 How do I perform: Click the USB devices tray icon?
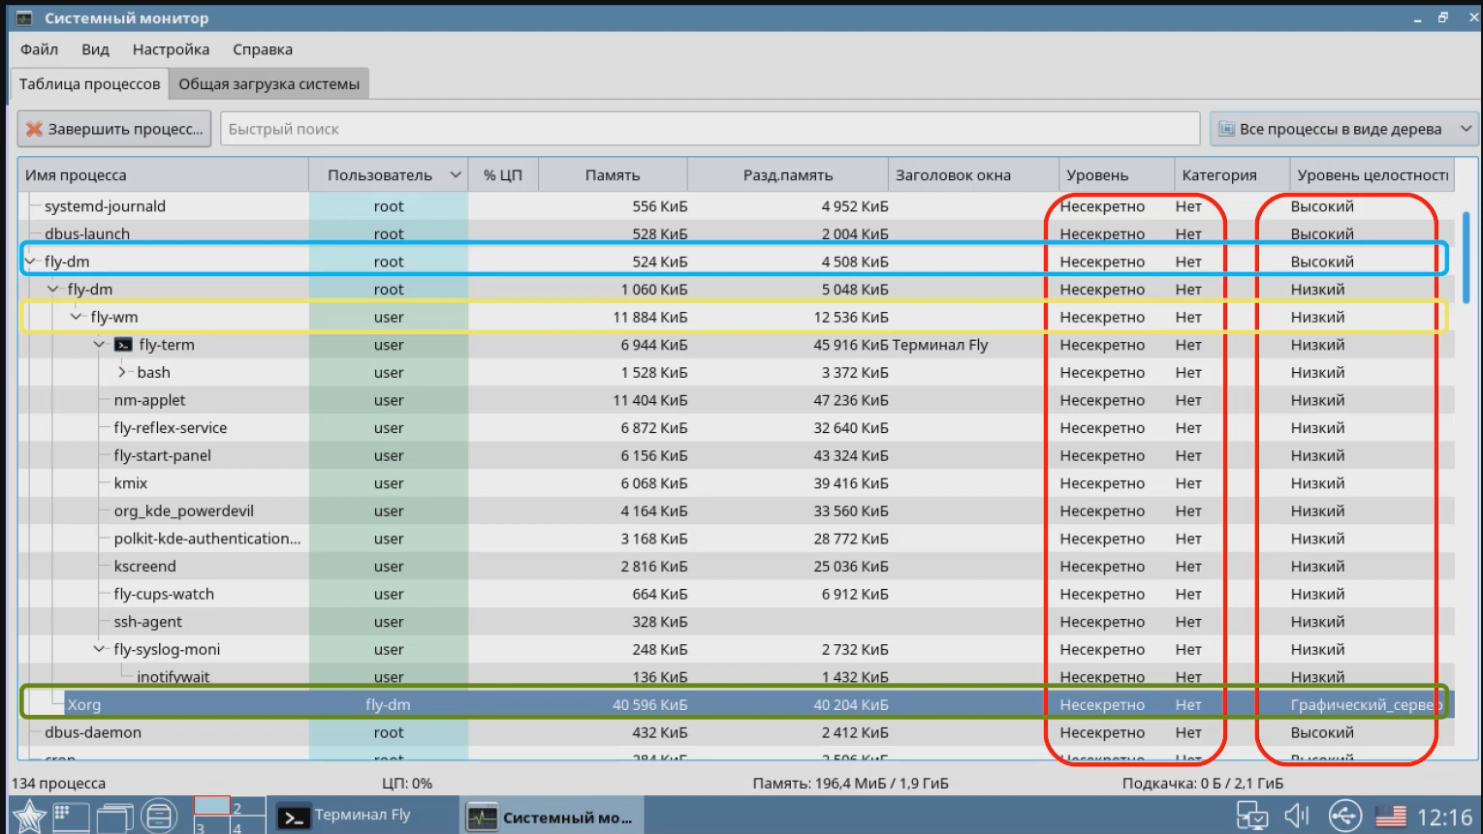pyautogui.click(x=1344, y=817)
